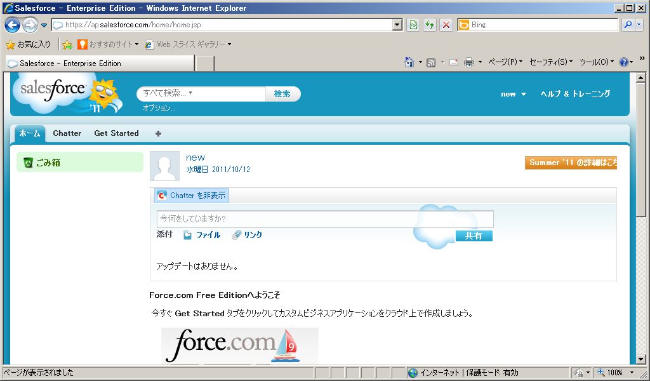Click the blue help question icon

pyautogui.click(x=623, y=62)
